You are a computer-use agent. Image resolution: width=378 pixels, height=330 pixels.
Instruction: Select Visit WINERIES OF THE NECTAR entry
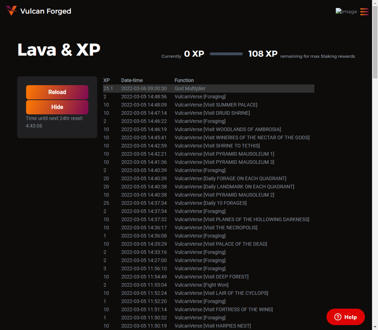pyautogui.click(x=242, y=137)
